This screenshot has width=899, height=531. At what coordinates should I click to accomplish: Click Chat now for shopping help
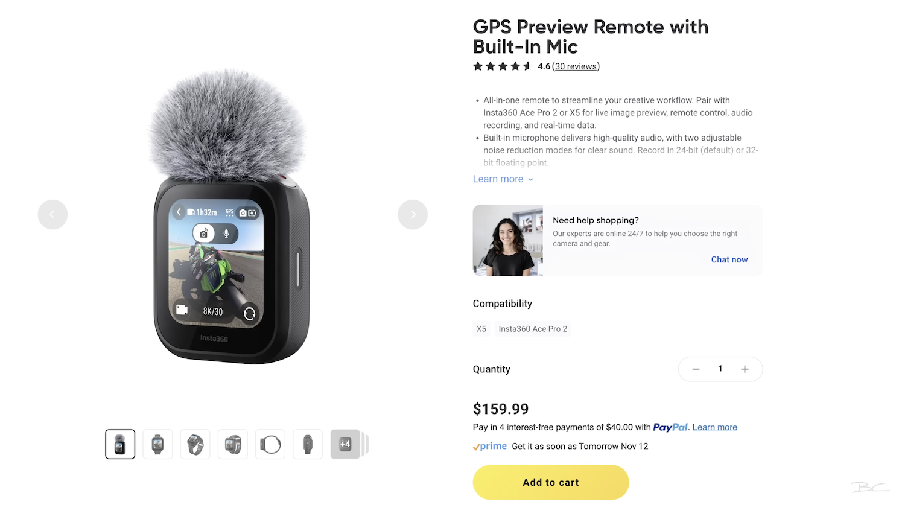tap(729, 259)
